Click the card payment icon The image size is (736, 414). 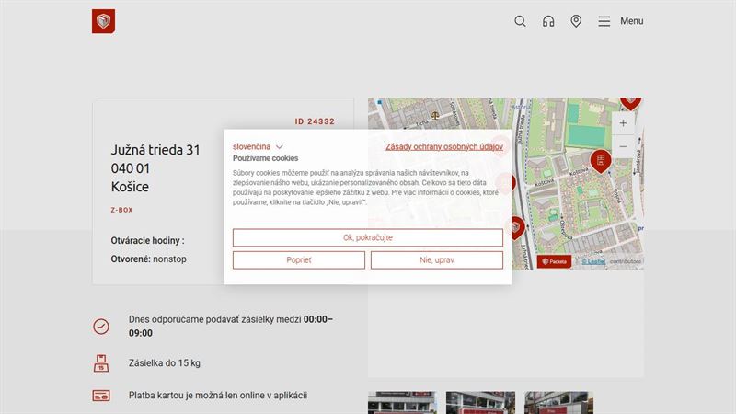click(101, 396)
